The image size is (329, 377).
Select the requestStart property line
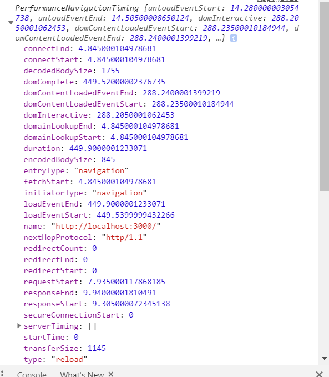coord(94,282)
